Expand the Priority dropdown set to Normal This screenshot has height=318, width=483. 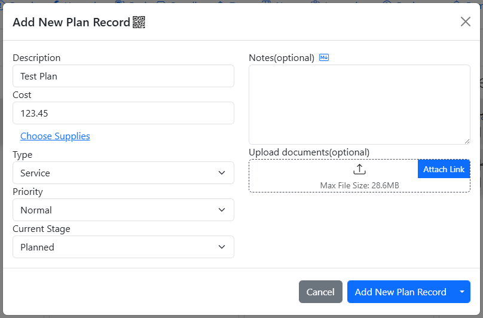pyautogui.click(x=123, y=210)
